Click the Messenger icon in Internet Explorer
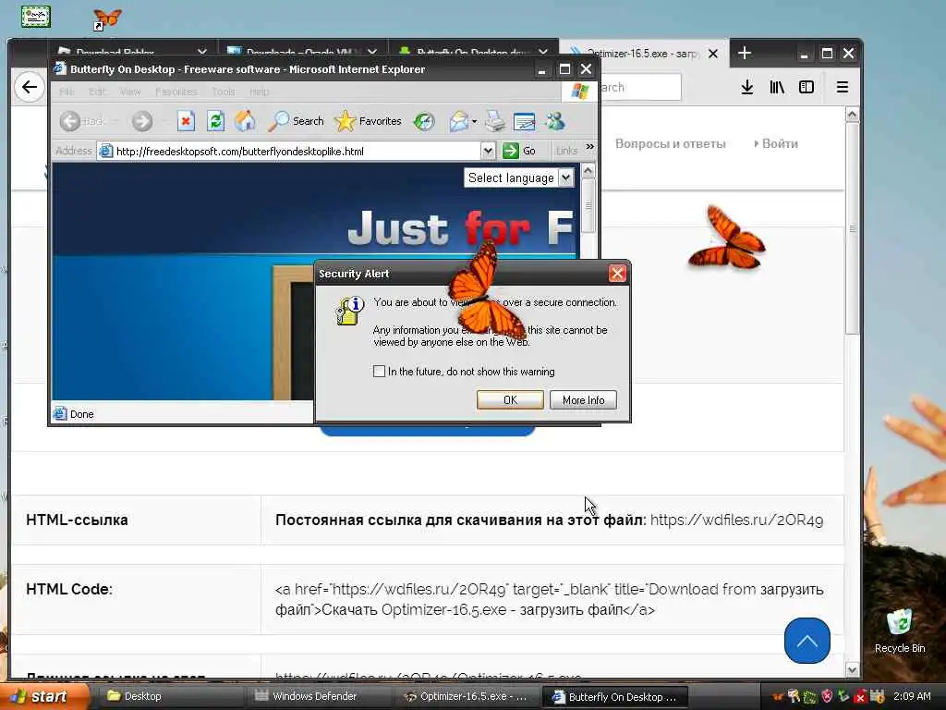Image resolution: width=946 pixels, height=710 pixels. click(x=555, y=121)
